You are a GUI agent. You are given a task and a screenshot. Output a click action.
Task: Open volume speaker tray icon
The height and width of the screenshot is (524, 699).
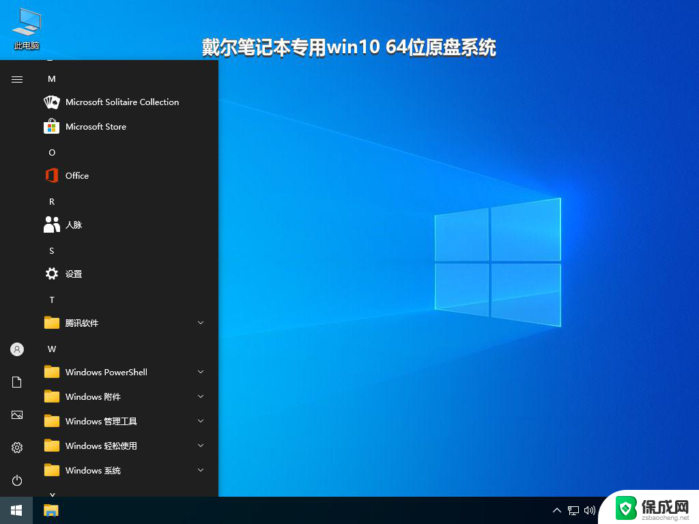coord(590,510)
